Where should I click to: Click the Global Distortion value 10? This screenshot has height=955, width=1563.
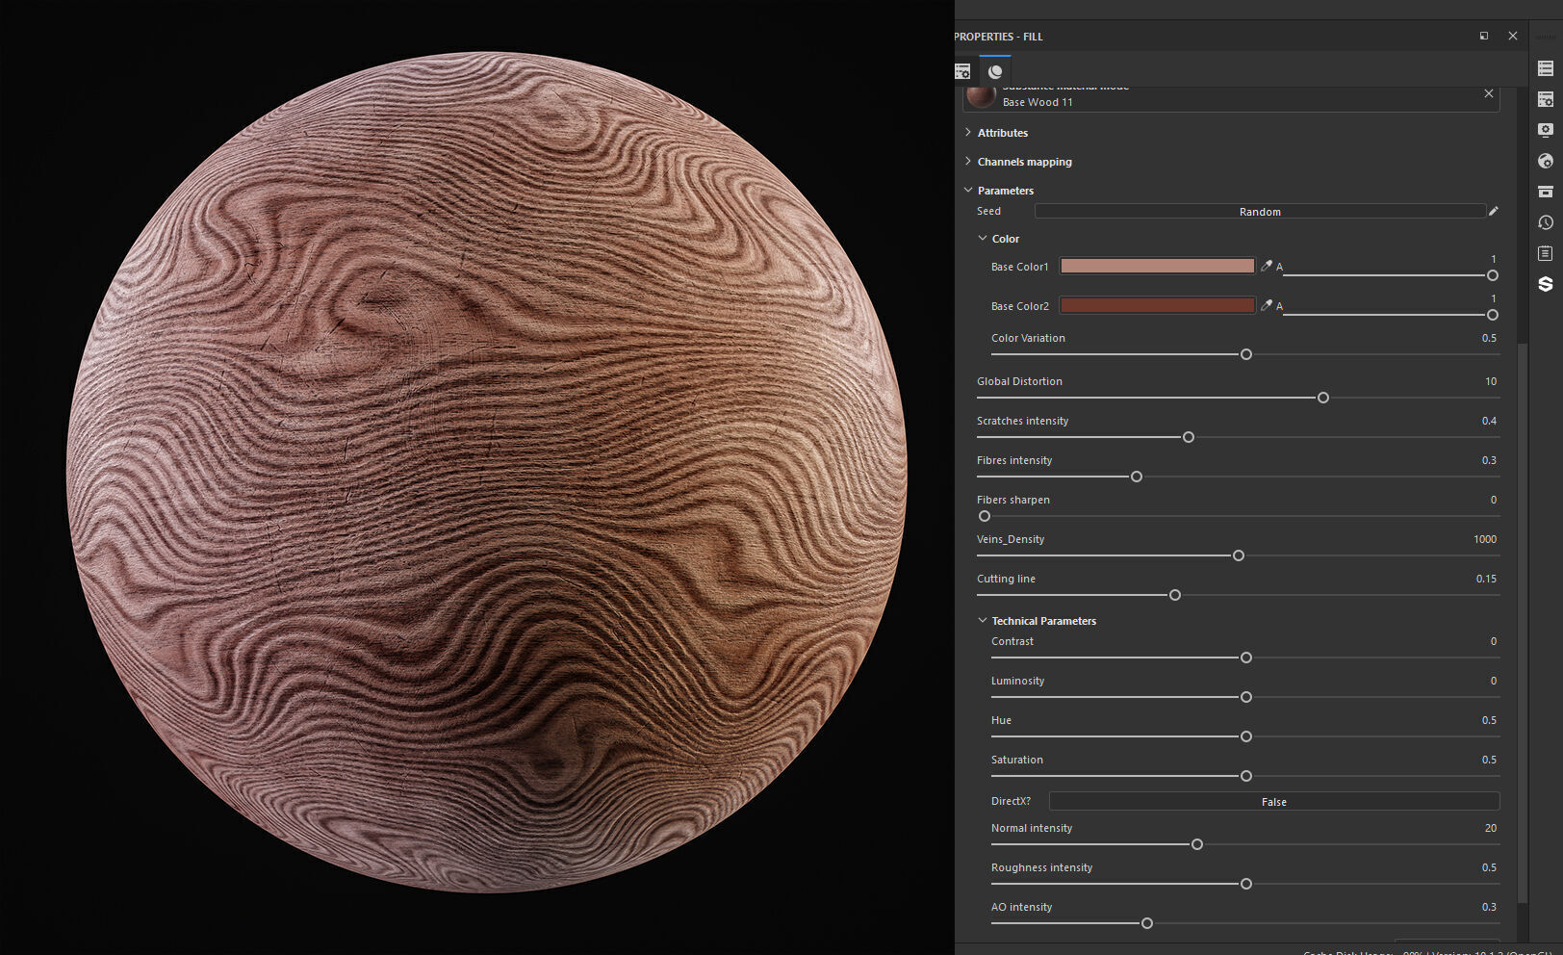(1491, 381)
